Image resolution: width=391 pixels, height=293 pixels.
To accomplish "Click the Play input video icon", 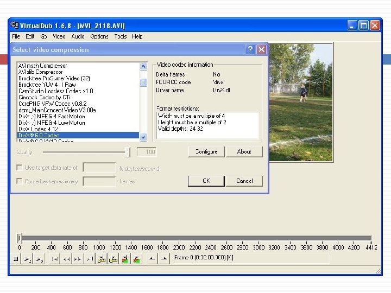I will (x=28, y=259).
